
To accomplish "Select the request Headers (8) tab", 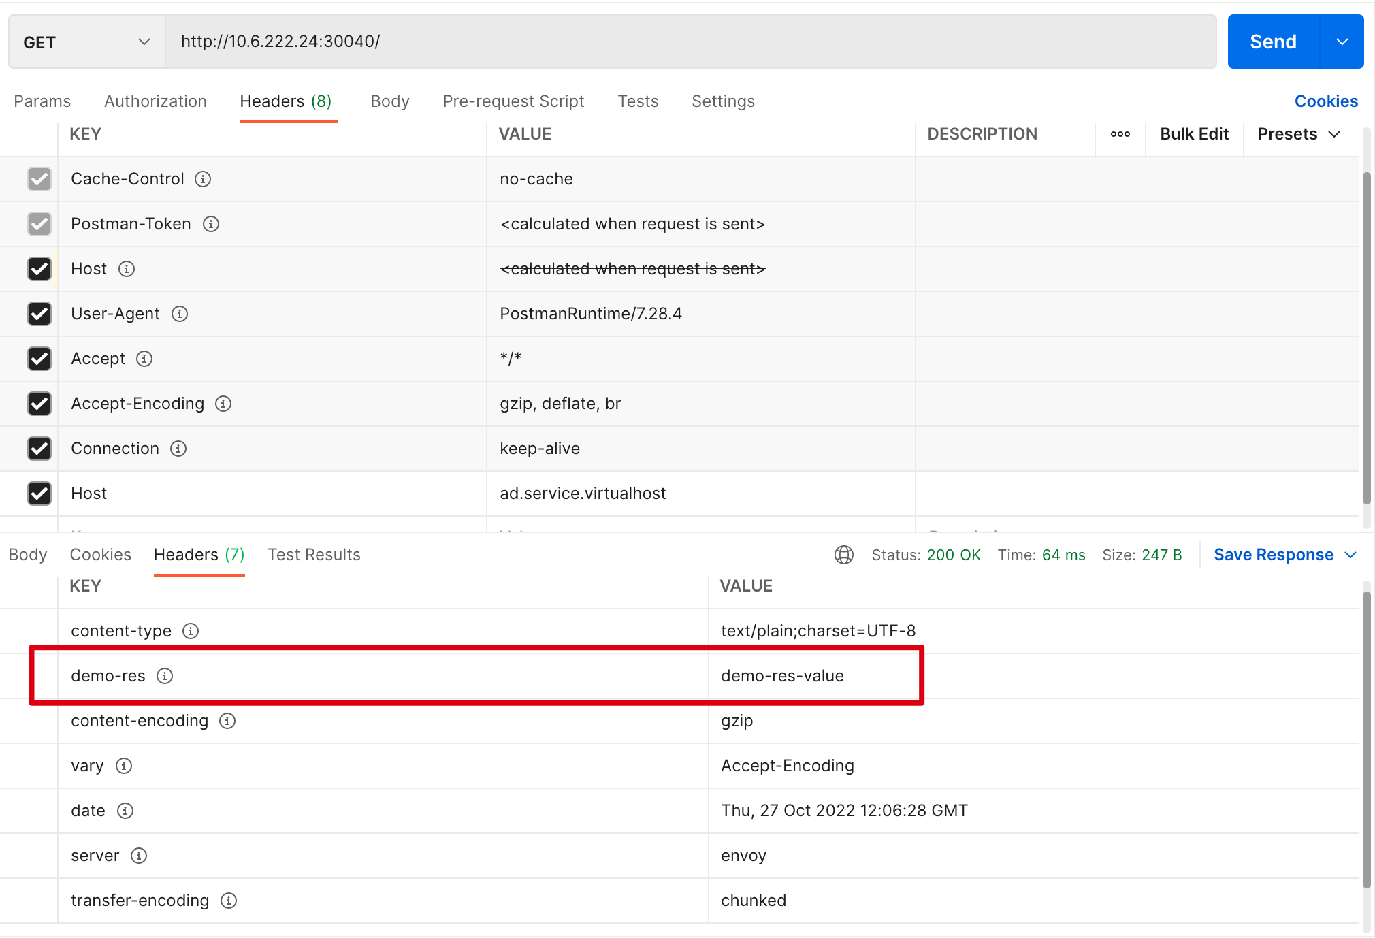I will [286, 101].
